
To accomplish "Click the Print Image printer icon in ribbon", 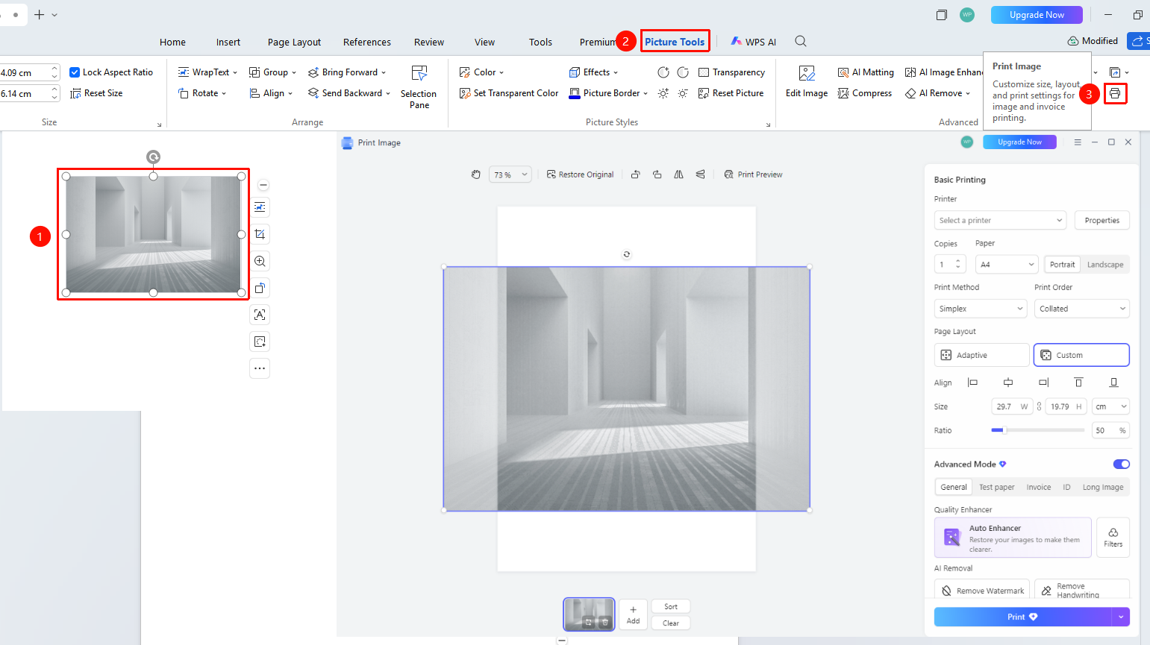I will click(1115, 93).
